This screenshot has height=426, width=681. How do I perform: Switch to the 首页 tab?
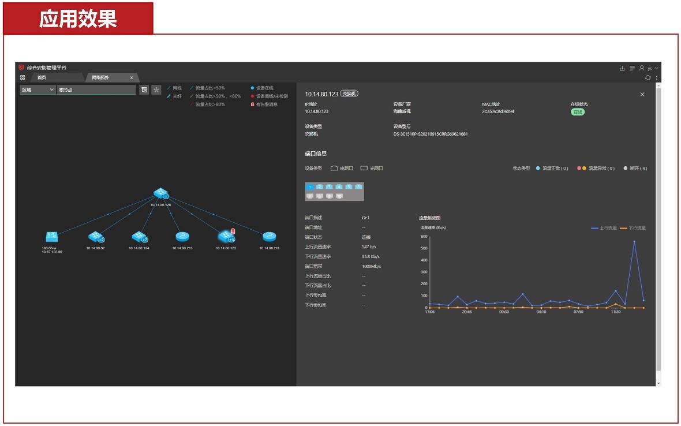(42, 77)
